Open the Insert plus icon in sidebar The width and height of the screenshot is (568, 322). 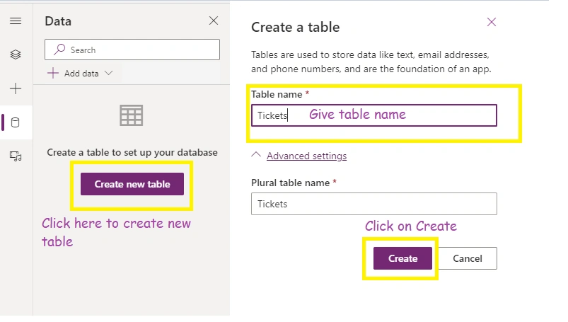pos(16,88)
